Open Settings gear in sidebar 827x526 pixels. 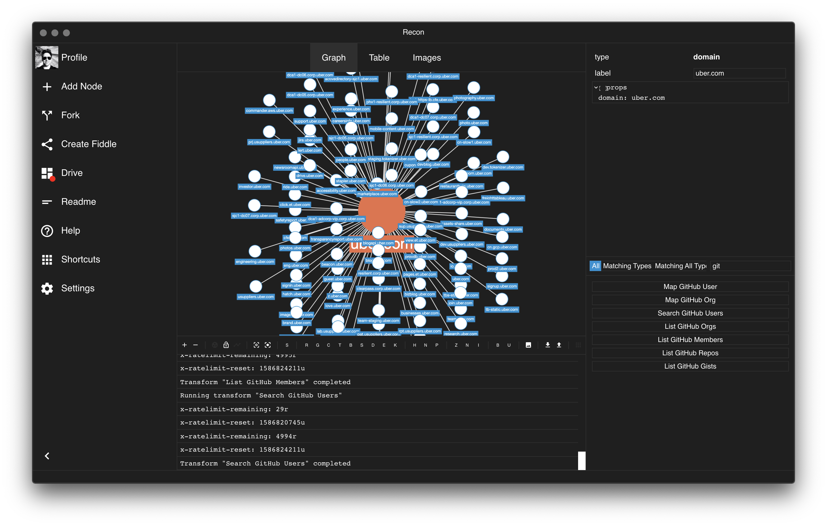(47, 288)
